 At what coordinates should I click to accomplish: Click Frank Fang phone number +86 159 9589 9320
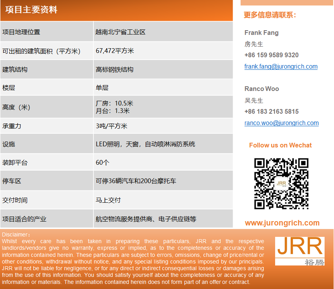[x=271, y=55]
